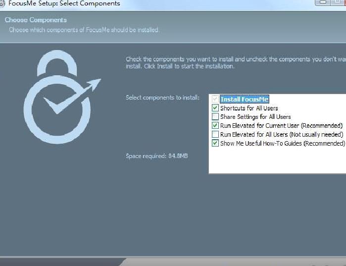Uncheck Run Elevated for Current User
The width and height of the screenshot is (346, 266).
point(215,125)
